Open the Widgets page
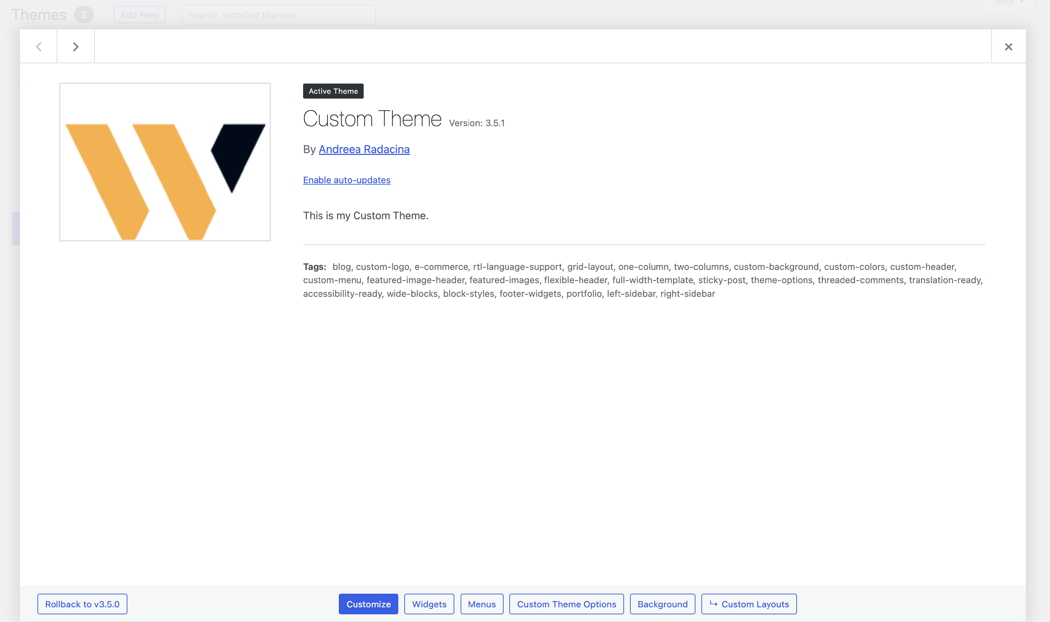This screenshot has width=1050, height=622. 429,604
